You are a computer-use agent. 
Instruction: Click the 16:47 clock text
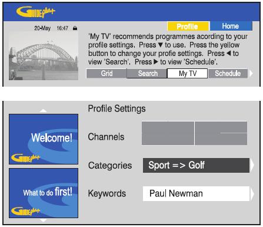[x=62, y=28]
